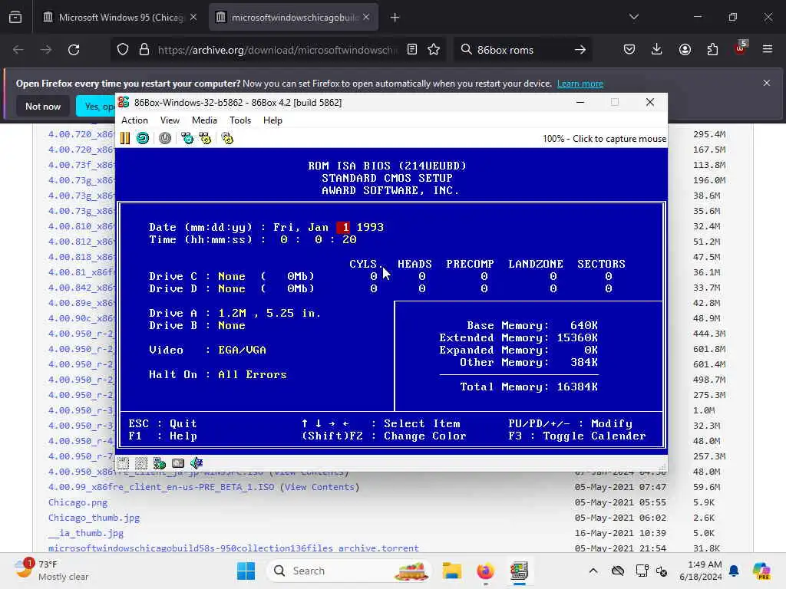Open the 86Box Media menu
Image resolution: width=786 pixels, height=589 pixels.
click(204, 120)
